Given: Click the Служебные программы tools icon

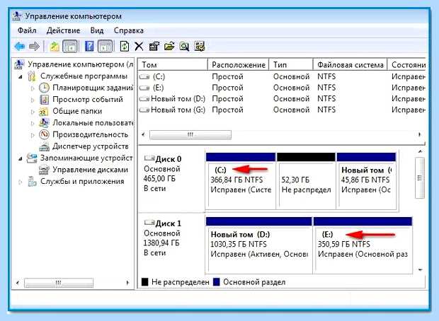Looking at the screenshot, I should coord(32,76).
